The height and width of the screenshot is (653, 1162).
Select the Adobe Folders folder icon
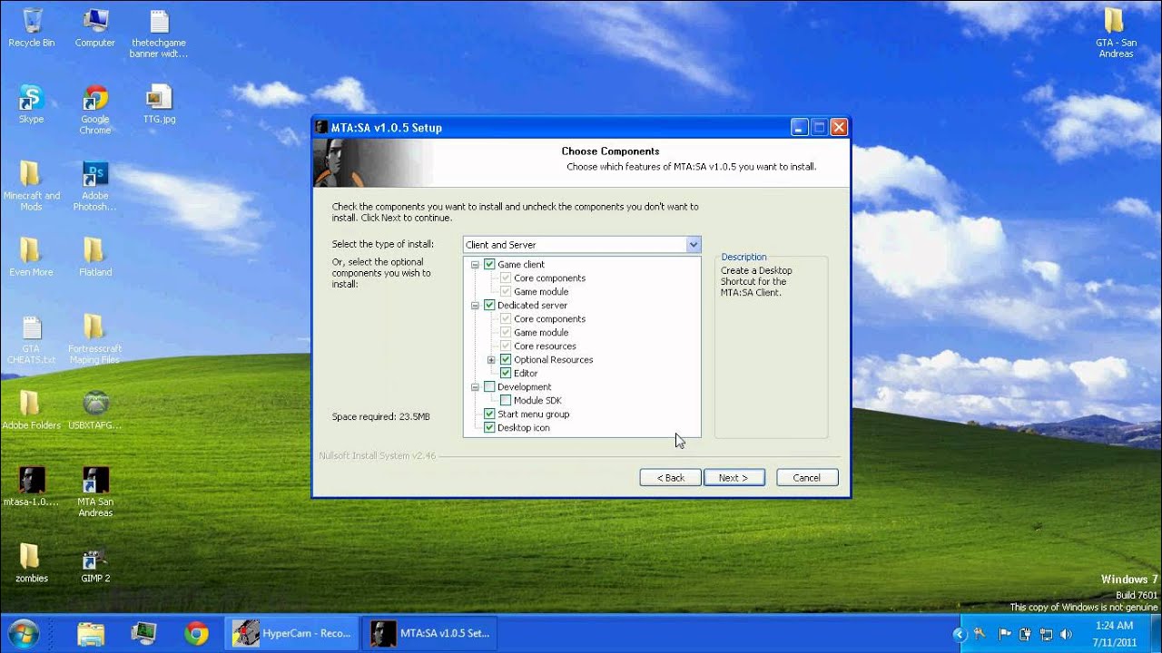pos(31,409)
